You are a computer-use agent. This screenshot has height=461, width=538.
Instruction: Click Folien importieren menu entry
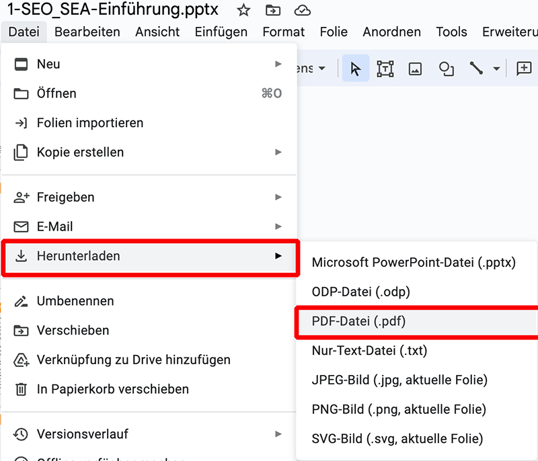[90, 123]
